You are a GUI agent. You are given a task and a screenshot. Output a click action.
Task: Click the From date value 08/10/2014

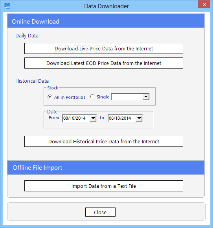click(x=74, y=118)
